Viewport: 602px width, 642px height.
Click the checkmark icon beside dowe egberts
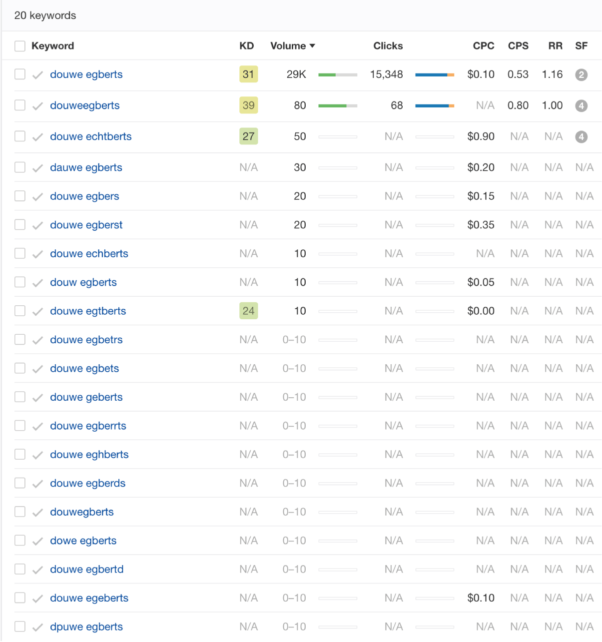tap(37, 542)
